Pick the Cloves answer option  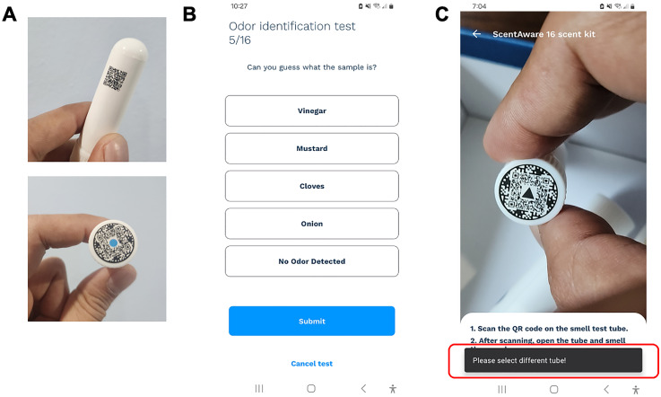click(312, 186)
